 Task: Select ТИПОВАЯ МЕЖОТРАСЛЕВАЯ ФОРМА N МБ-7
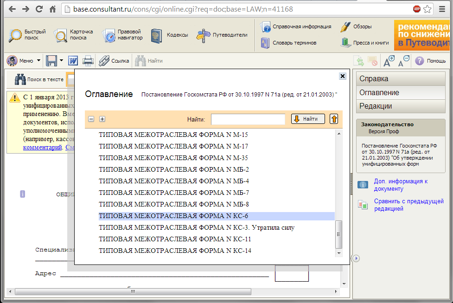173,193
